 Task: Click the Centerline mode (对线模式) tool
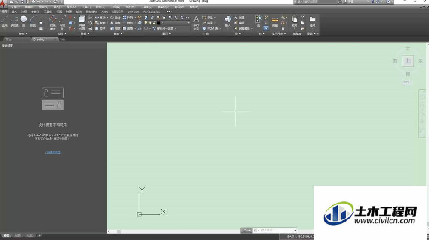[53, 23]
